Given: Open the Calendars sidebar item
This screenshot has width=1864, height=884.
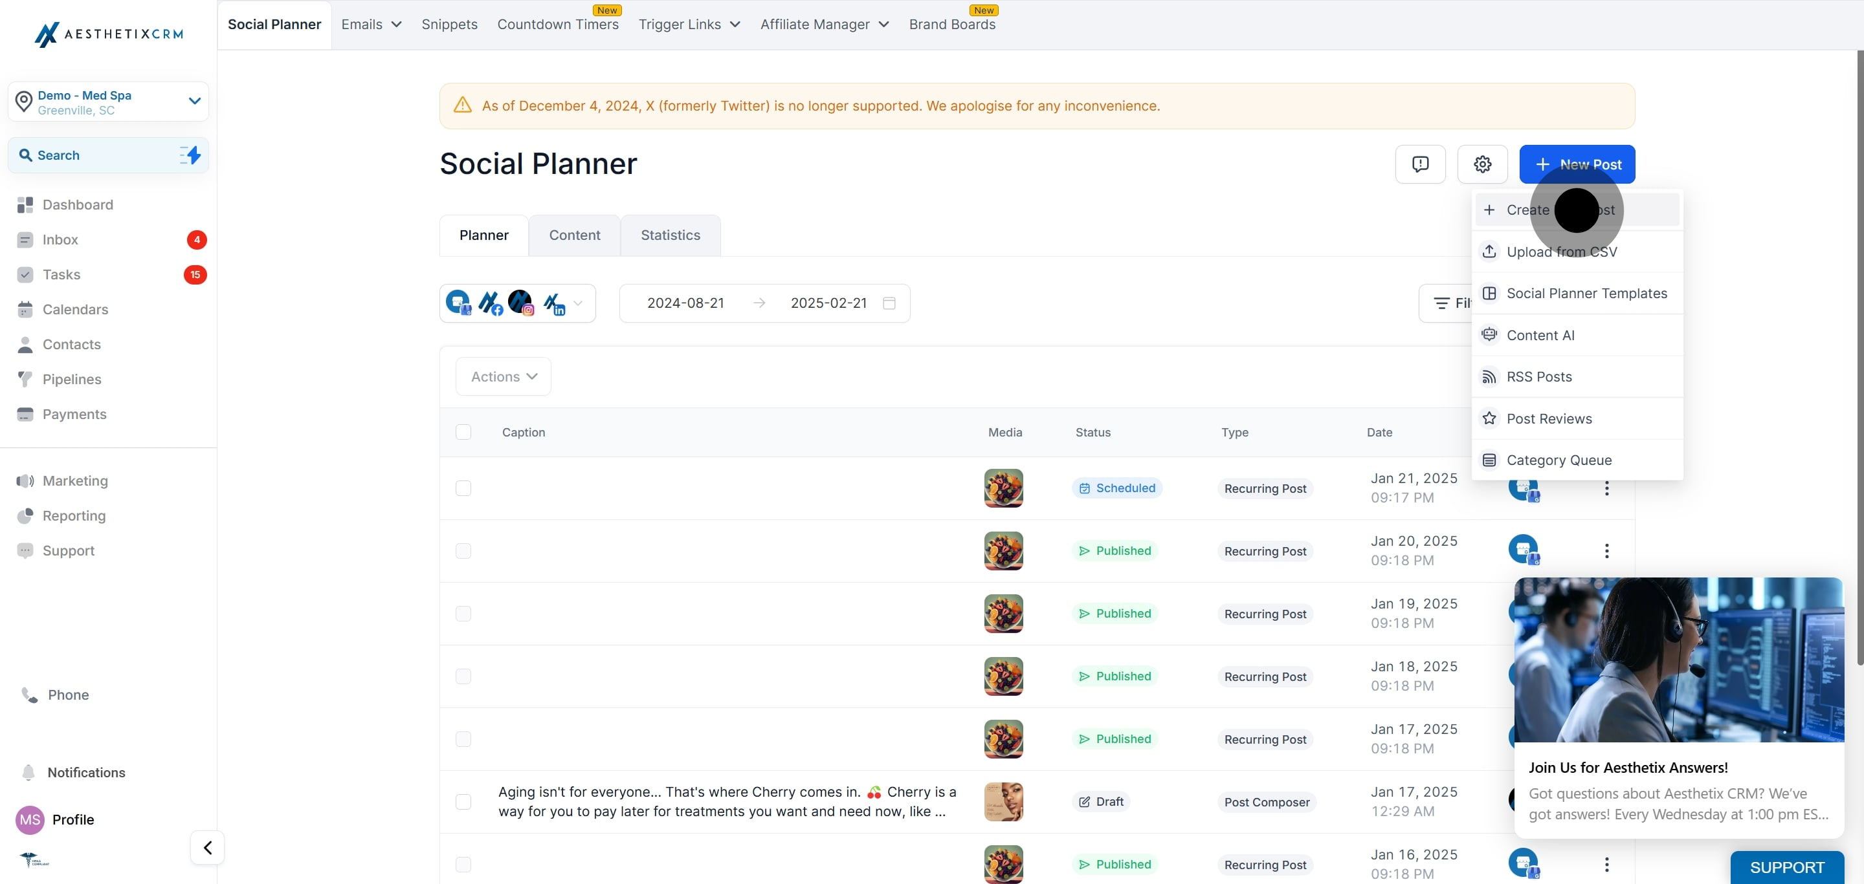Looking at the screenshot, I should (x=75, y=309).
